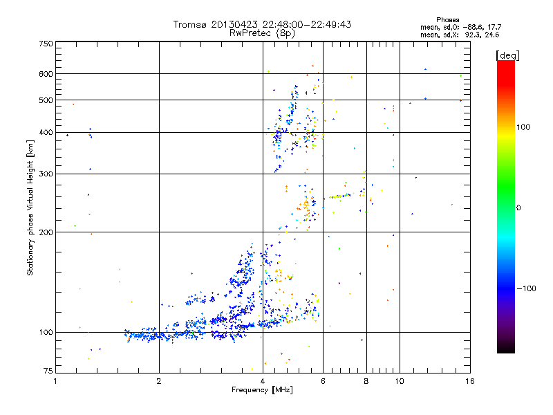The width and height of the screenshot is (553, 415).
Task: Click the y-axis tick label '600'
Action: click(x=46, y=74)
